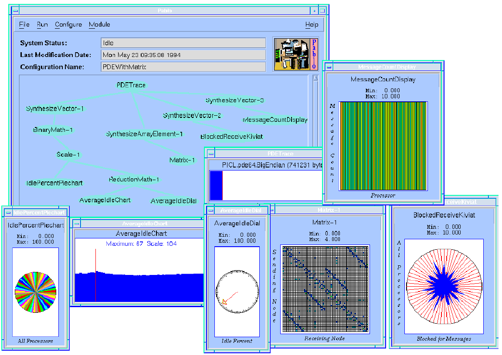Image resolution: width=502 pixels, height=355 pixels.
Task: Click the BinaryMath-1 module node
Action: tap(53, 130)
